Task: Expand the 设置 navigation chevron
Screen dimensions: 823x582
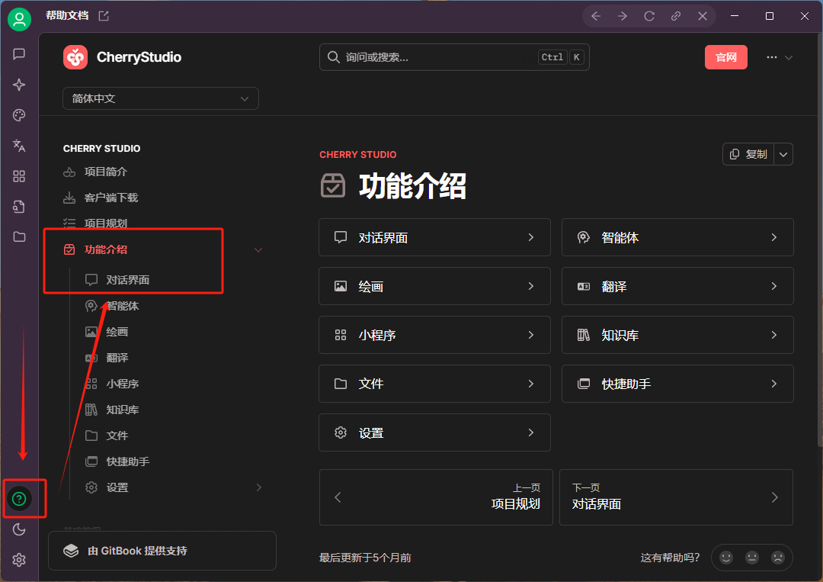Action: [x=259, y=487]
